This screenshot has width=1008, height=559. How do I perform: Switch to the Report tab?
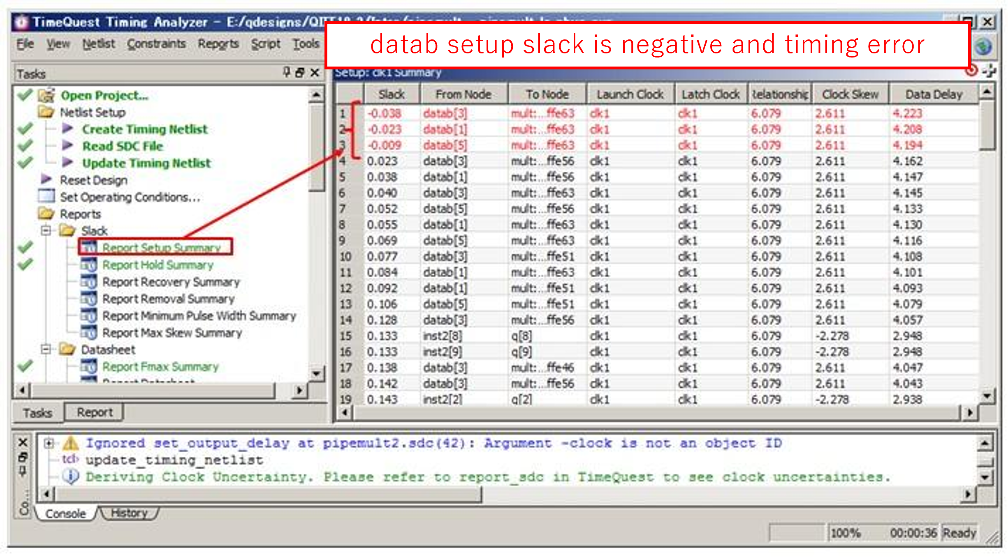click(94, 412)
